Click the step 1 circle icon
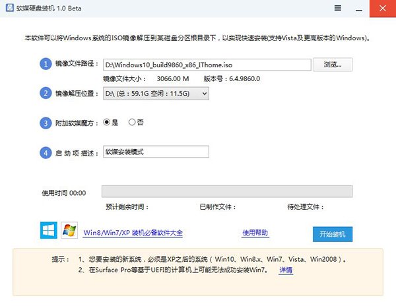The height and width of the screenshot is (306, 396). 46,64
